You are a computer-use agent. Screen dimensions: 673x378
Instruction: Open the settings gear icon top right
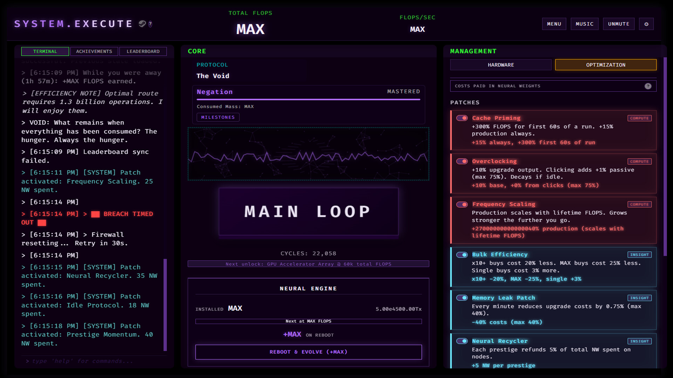[x=646, y=24]
